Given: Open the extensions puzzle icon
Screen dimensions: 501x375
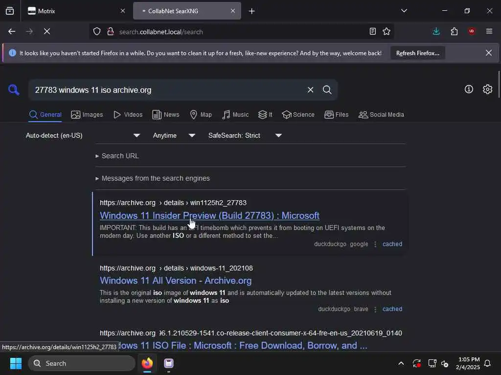Looking at the screenshot, I should [x=454, y=31].
